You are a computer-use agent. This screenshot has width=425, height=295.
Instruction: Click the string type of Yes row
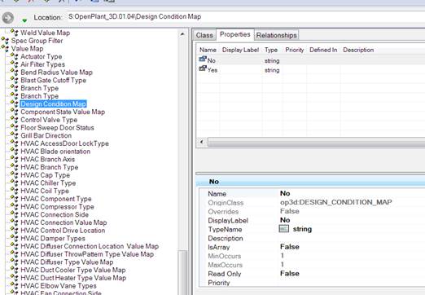coord(272,70)
